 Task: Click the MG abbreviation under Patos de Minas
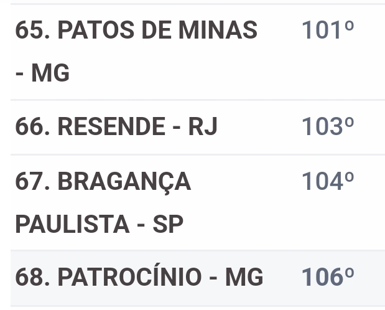[50, 73]
